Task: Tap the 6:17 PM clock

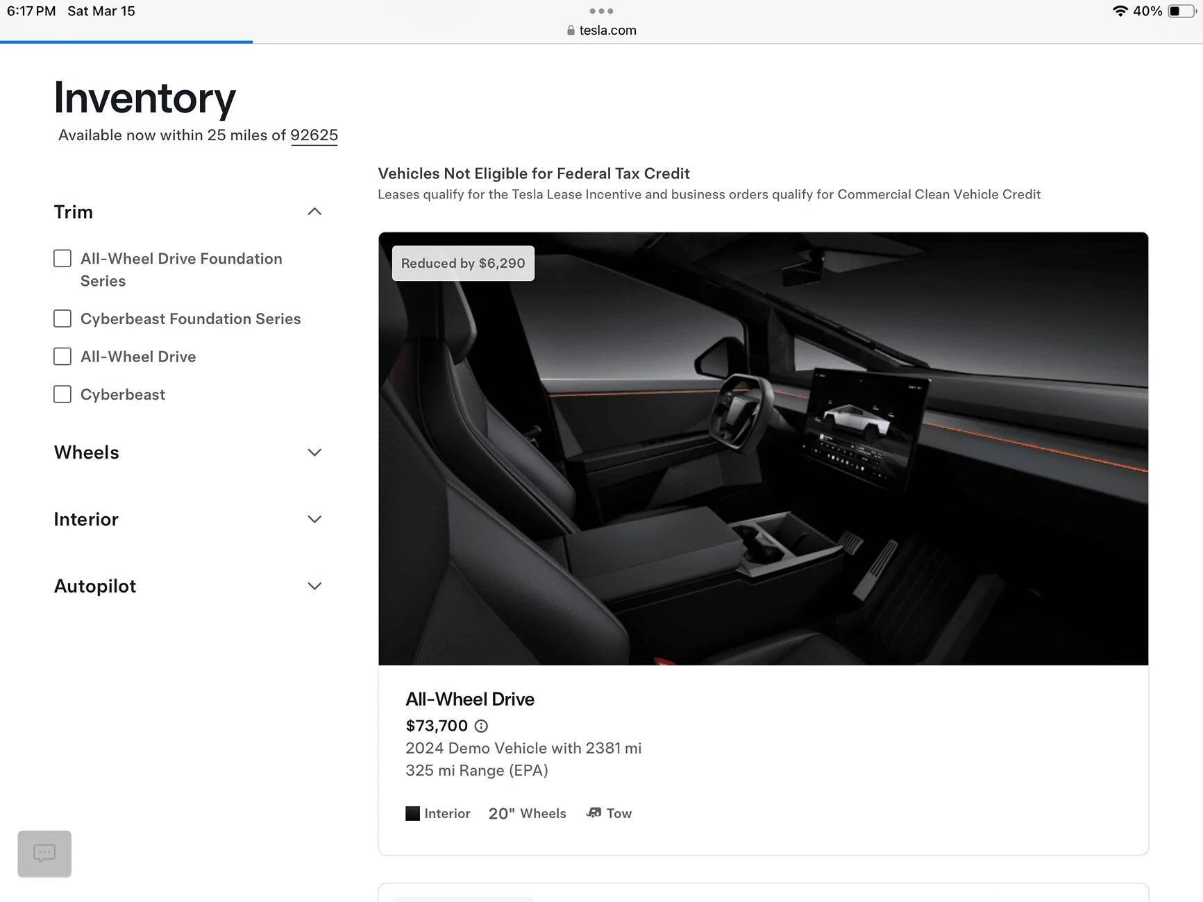Action: point(31,11)
